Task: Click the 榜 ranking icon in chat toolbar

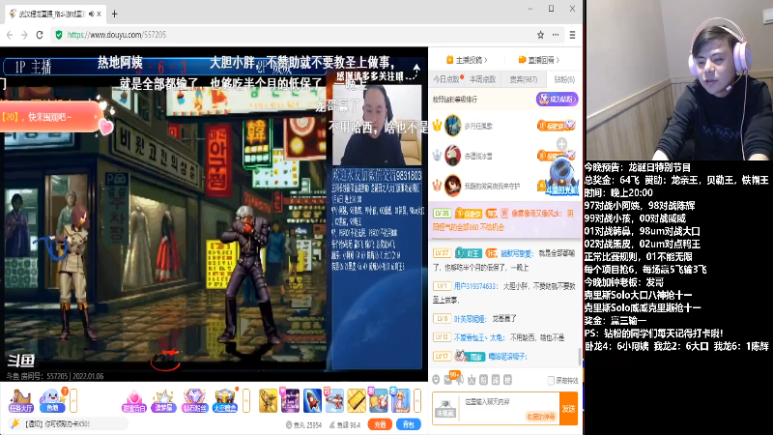Action: [x=507, y=379]
